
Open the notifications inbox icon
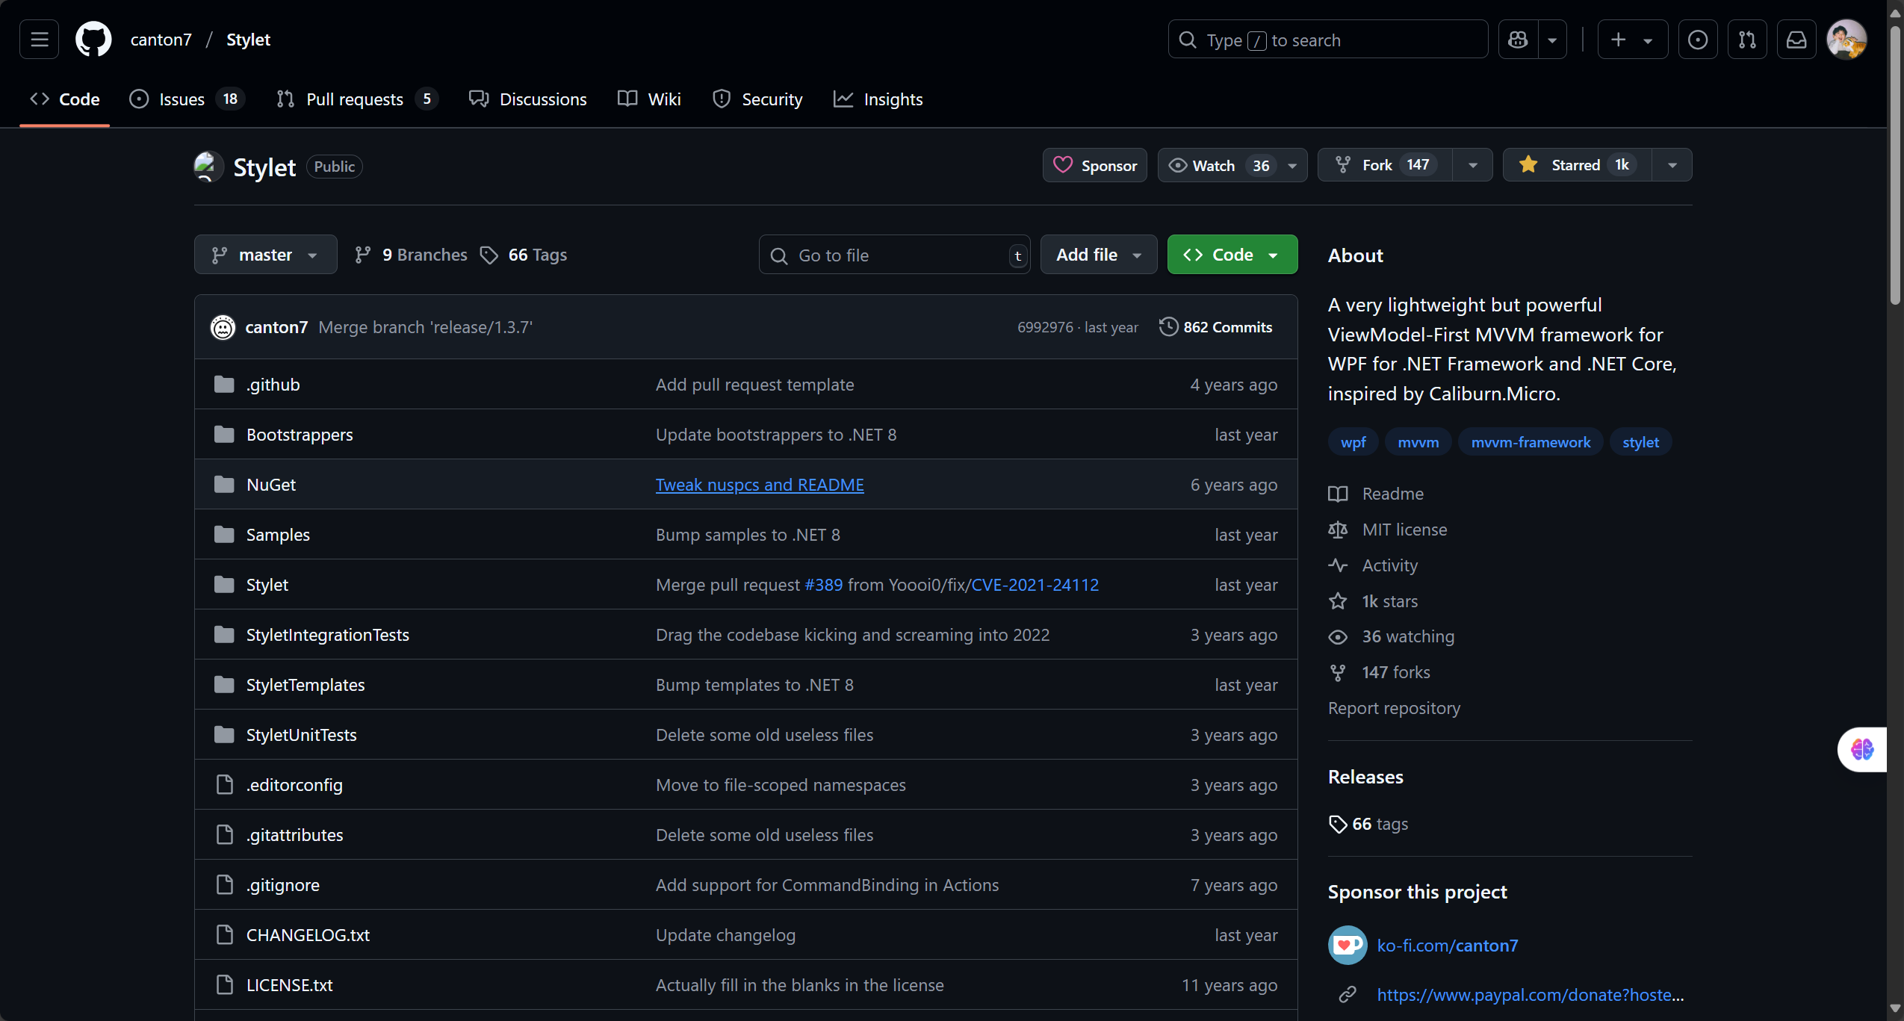click(1796, 40)
